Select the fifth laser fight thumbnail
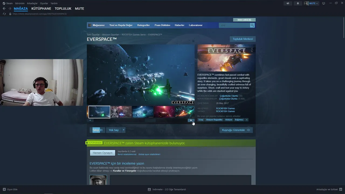The width and height of the screenshot is (345, 194). 185,112
